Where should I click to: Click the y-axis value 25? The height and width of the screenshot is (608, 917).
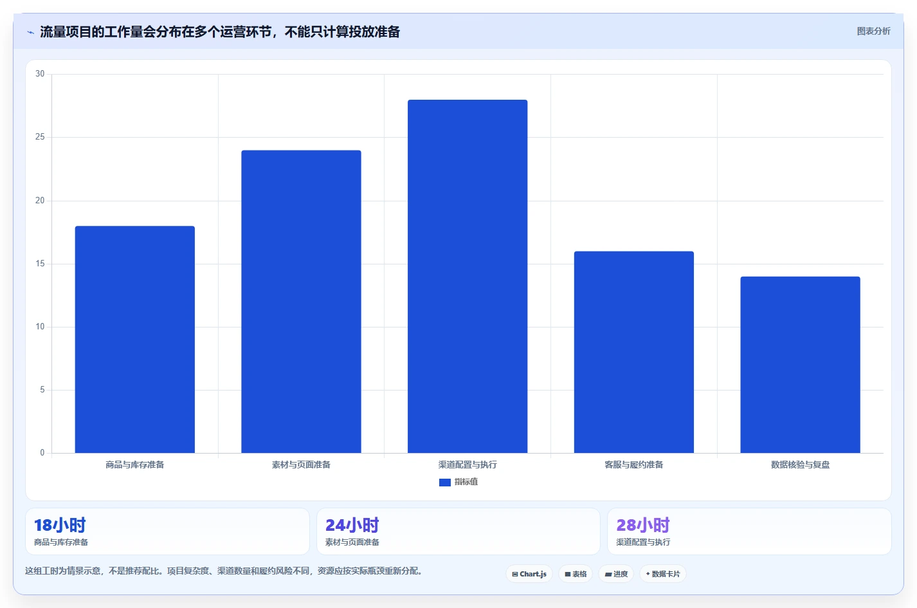40,137
